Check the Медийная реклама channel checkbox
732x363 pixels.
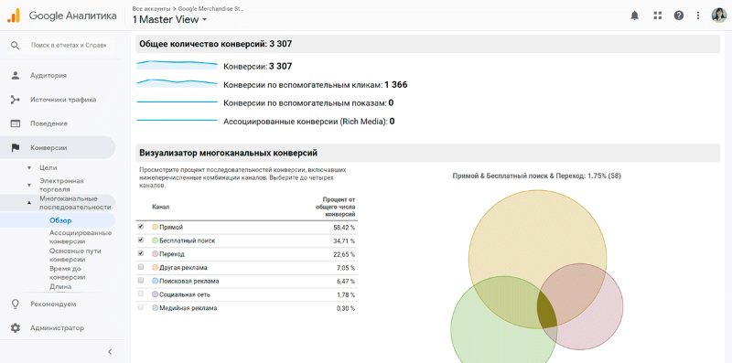[x=141, y=308]
